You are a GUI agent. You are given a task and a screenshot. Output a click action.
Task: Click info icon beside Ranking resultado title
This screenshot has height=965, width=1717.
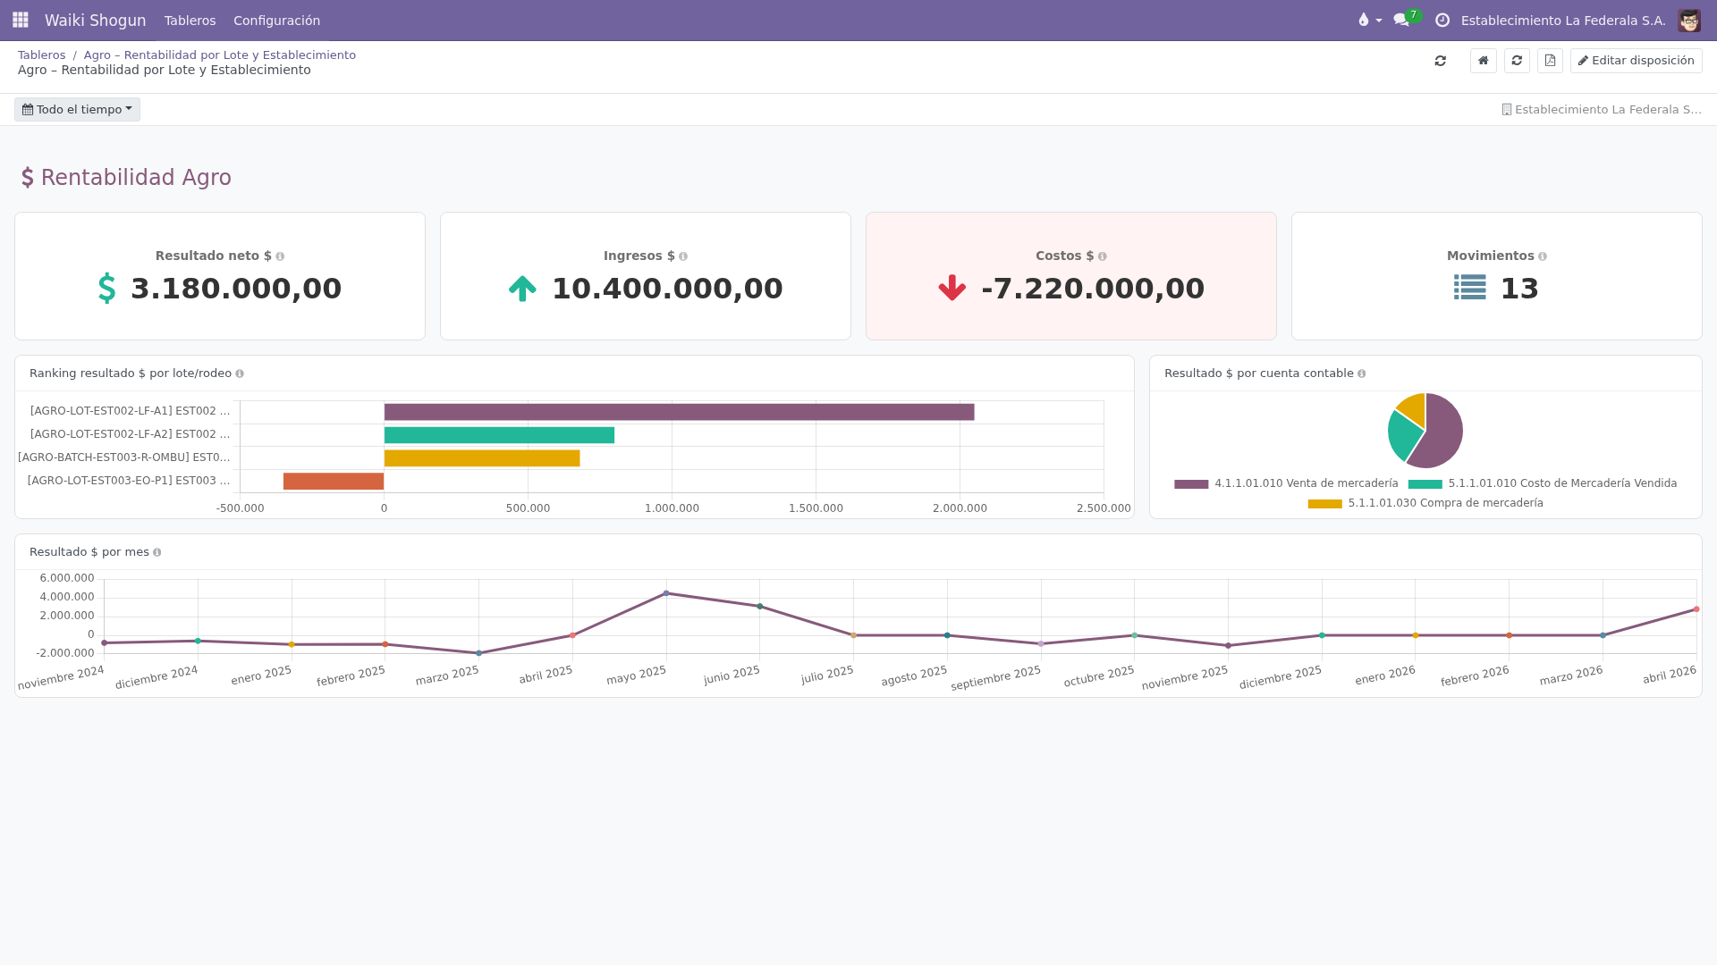pos(240,373)
